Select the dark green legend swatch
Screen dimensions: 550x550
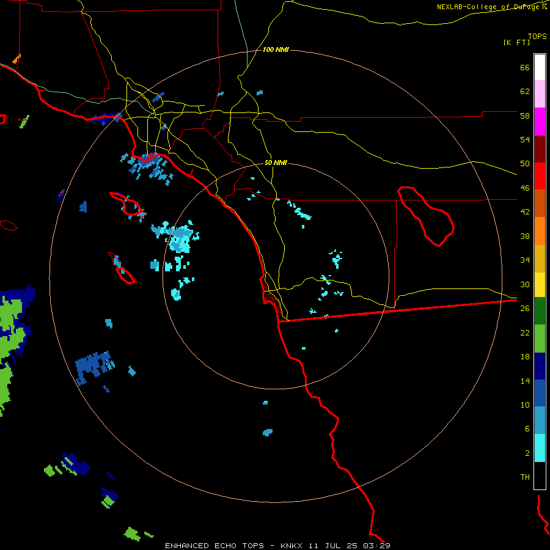(540, 311)
